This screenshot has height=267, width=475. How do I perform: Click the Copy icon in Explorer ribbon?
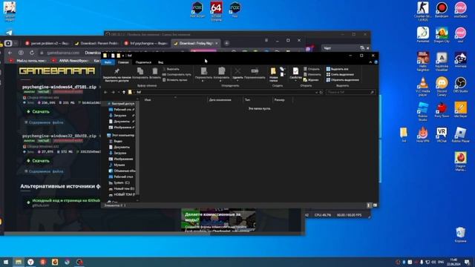pyautogui.click(x=140, y=71)
